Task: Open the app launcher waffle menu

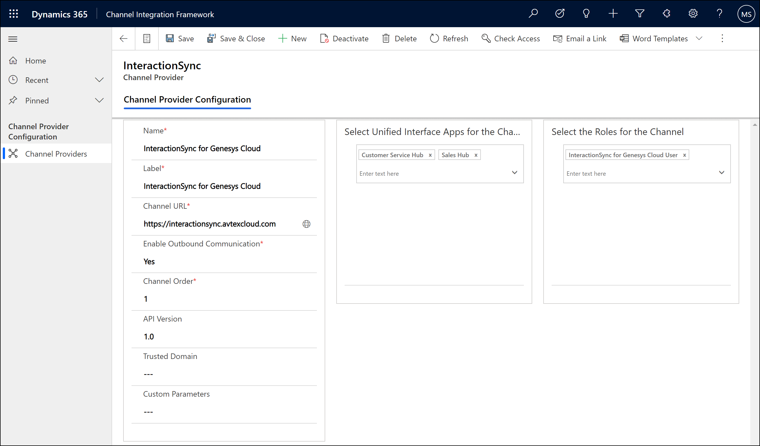Action: (x=14, y=14)
